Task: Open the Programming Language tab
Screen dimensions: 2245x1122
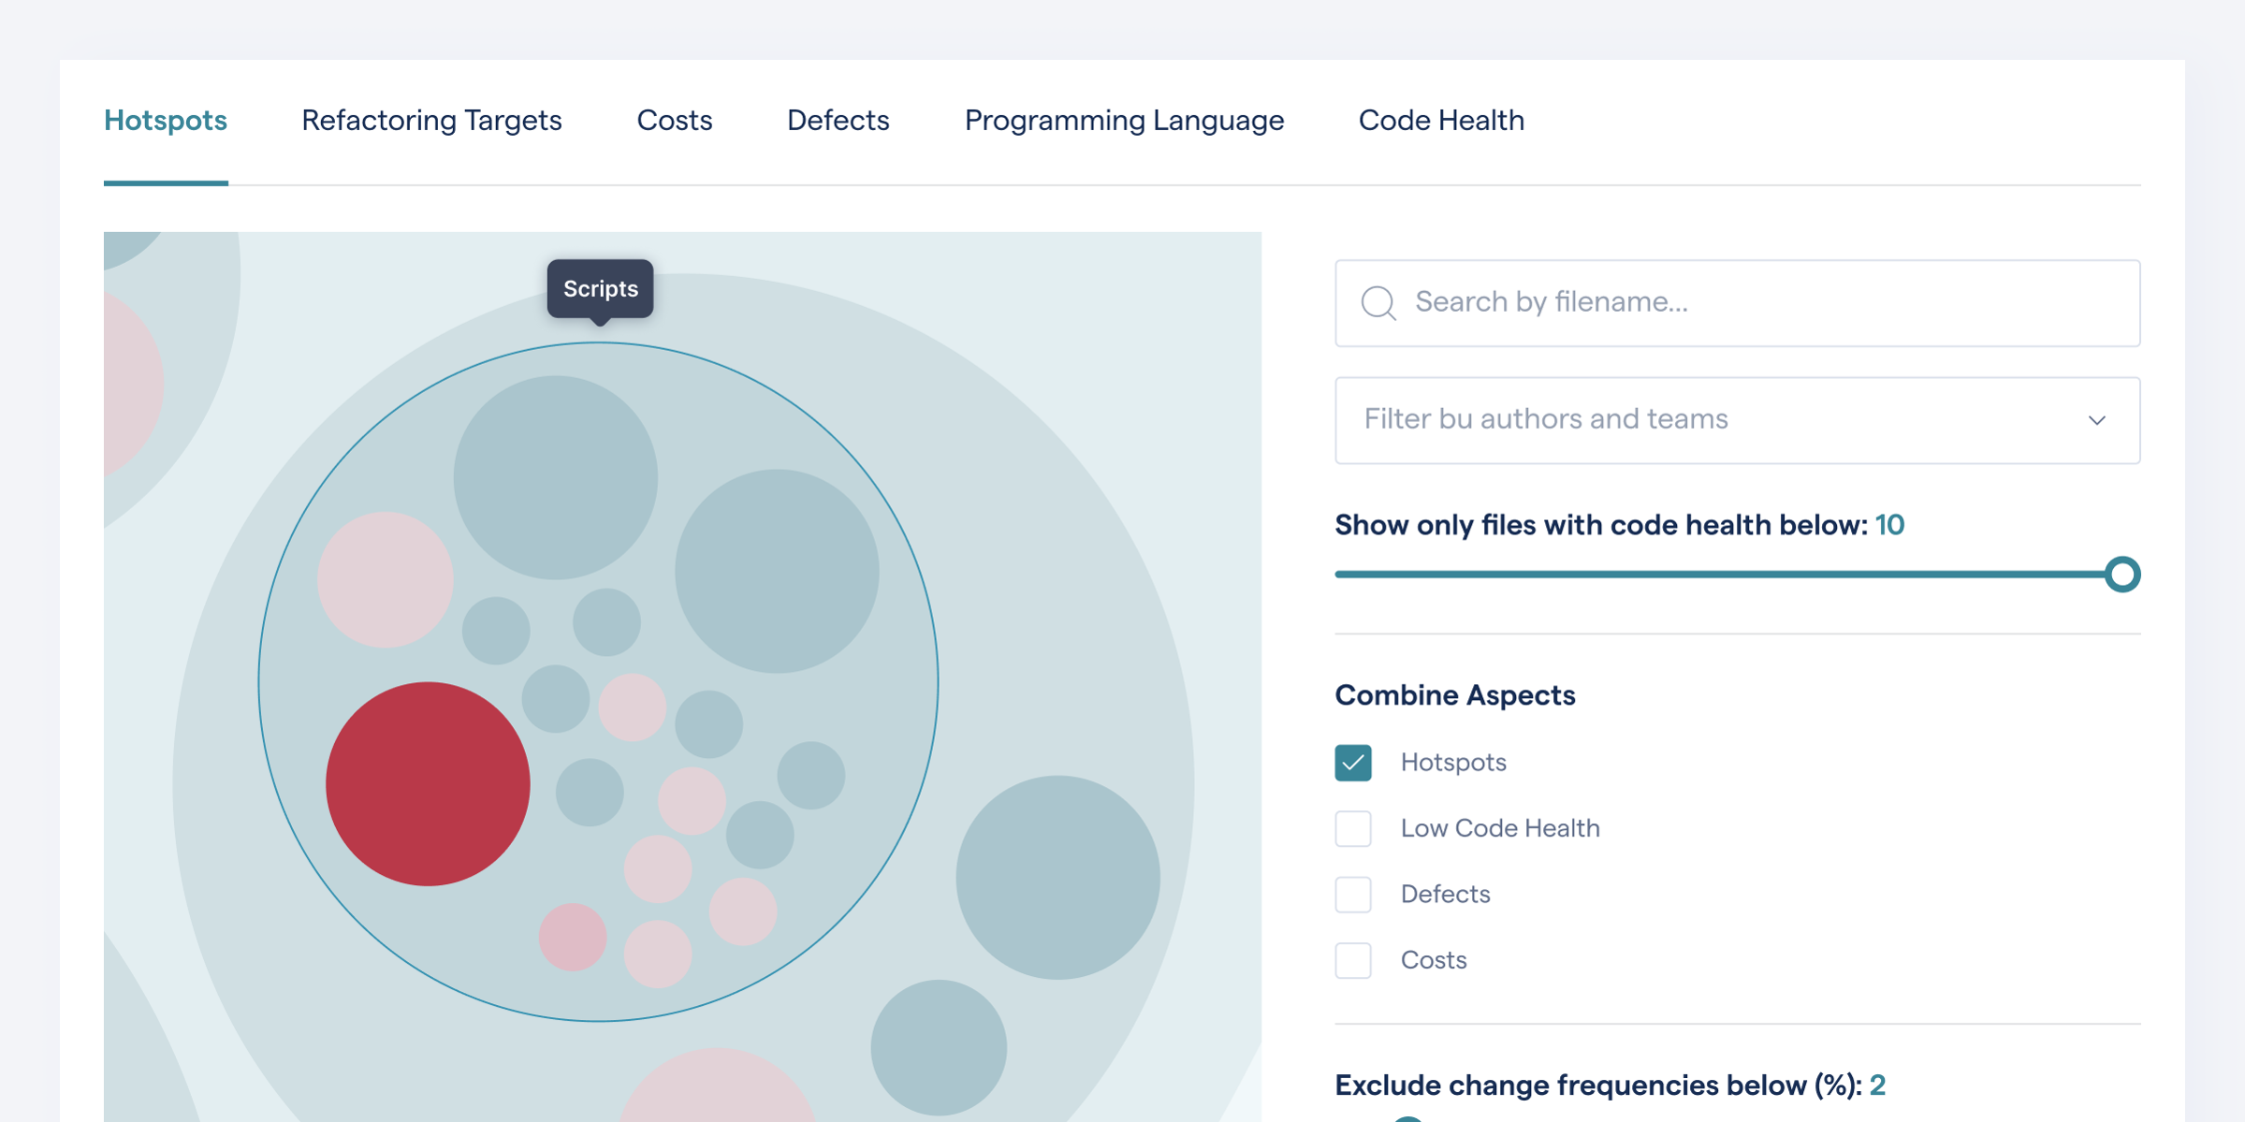Action: (1124, 120)
